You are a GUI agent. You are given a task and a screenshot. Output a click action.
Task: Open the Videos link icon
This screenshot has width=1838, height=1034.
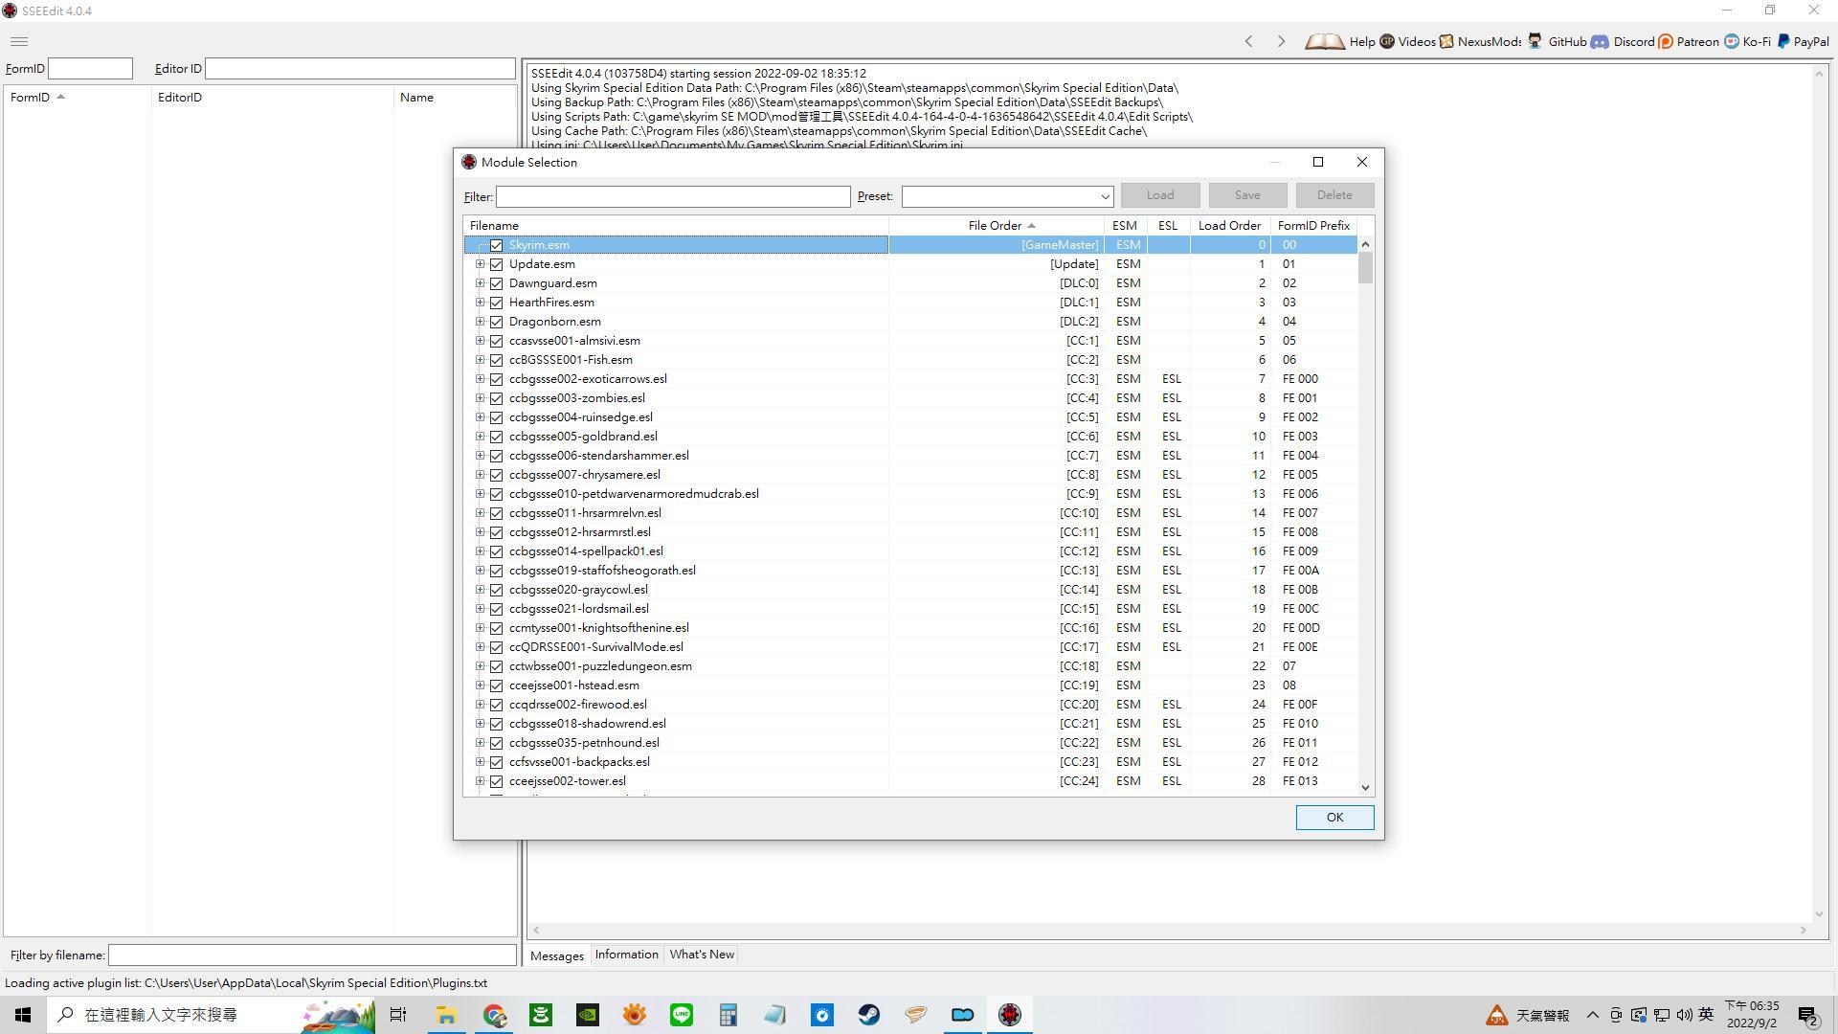[1387, 41]
